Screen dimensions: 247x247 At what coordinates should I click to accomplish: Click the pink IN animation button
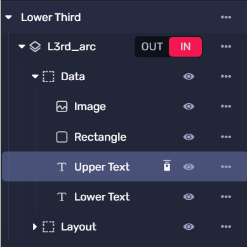(185, 46)
